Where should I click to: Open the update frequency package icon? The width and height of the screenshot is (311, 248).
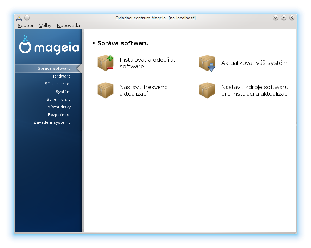106,91
